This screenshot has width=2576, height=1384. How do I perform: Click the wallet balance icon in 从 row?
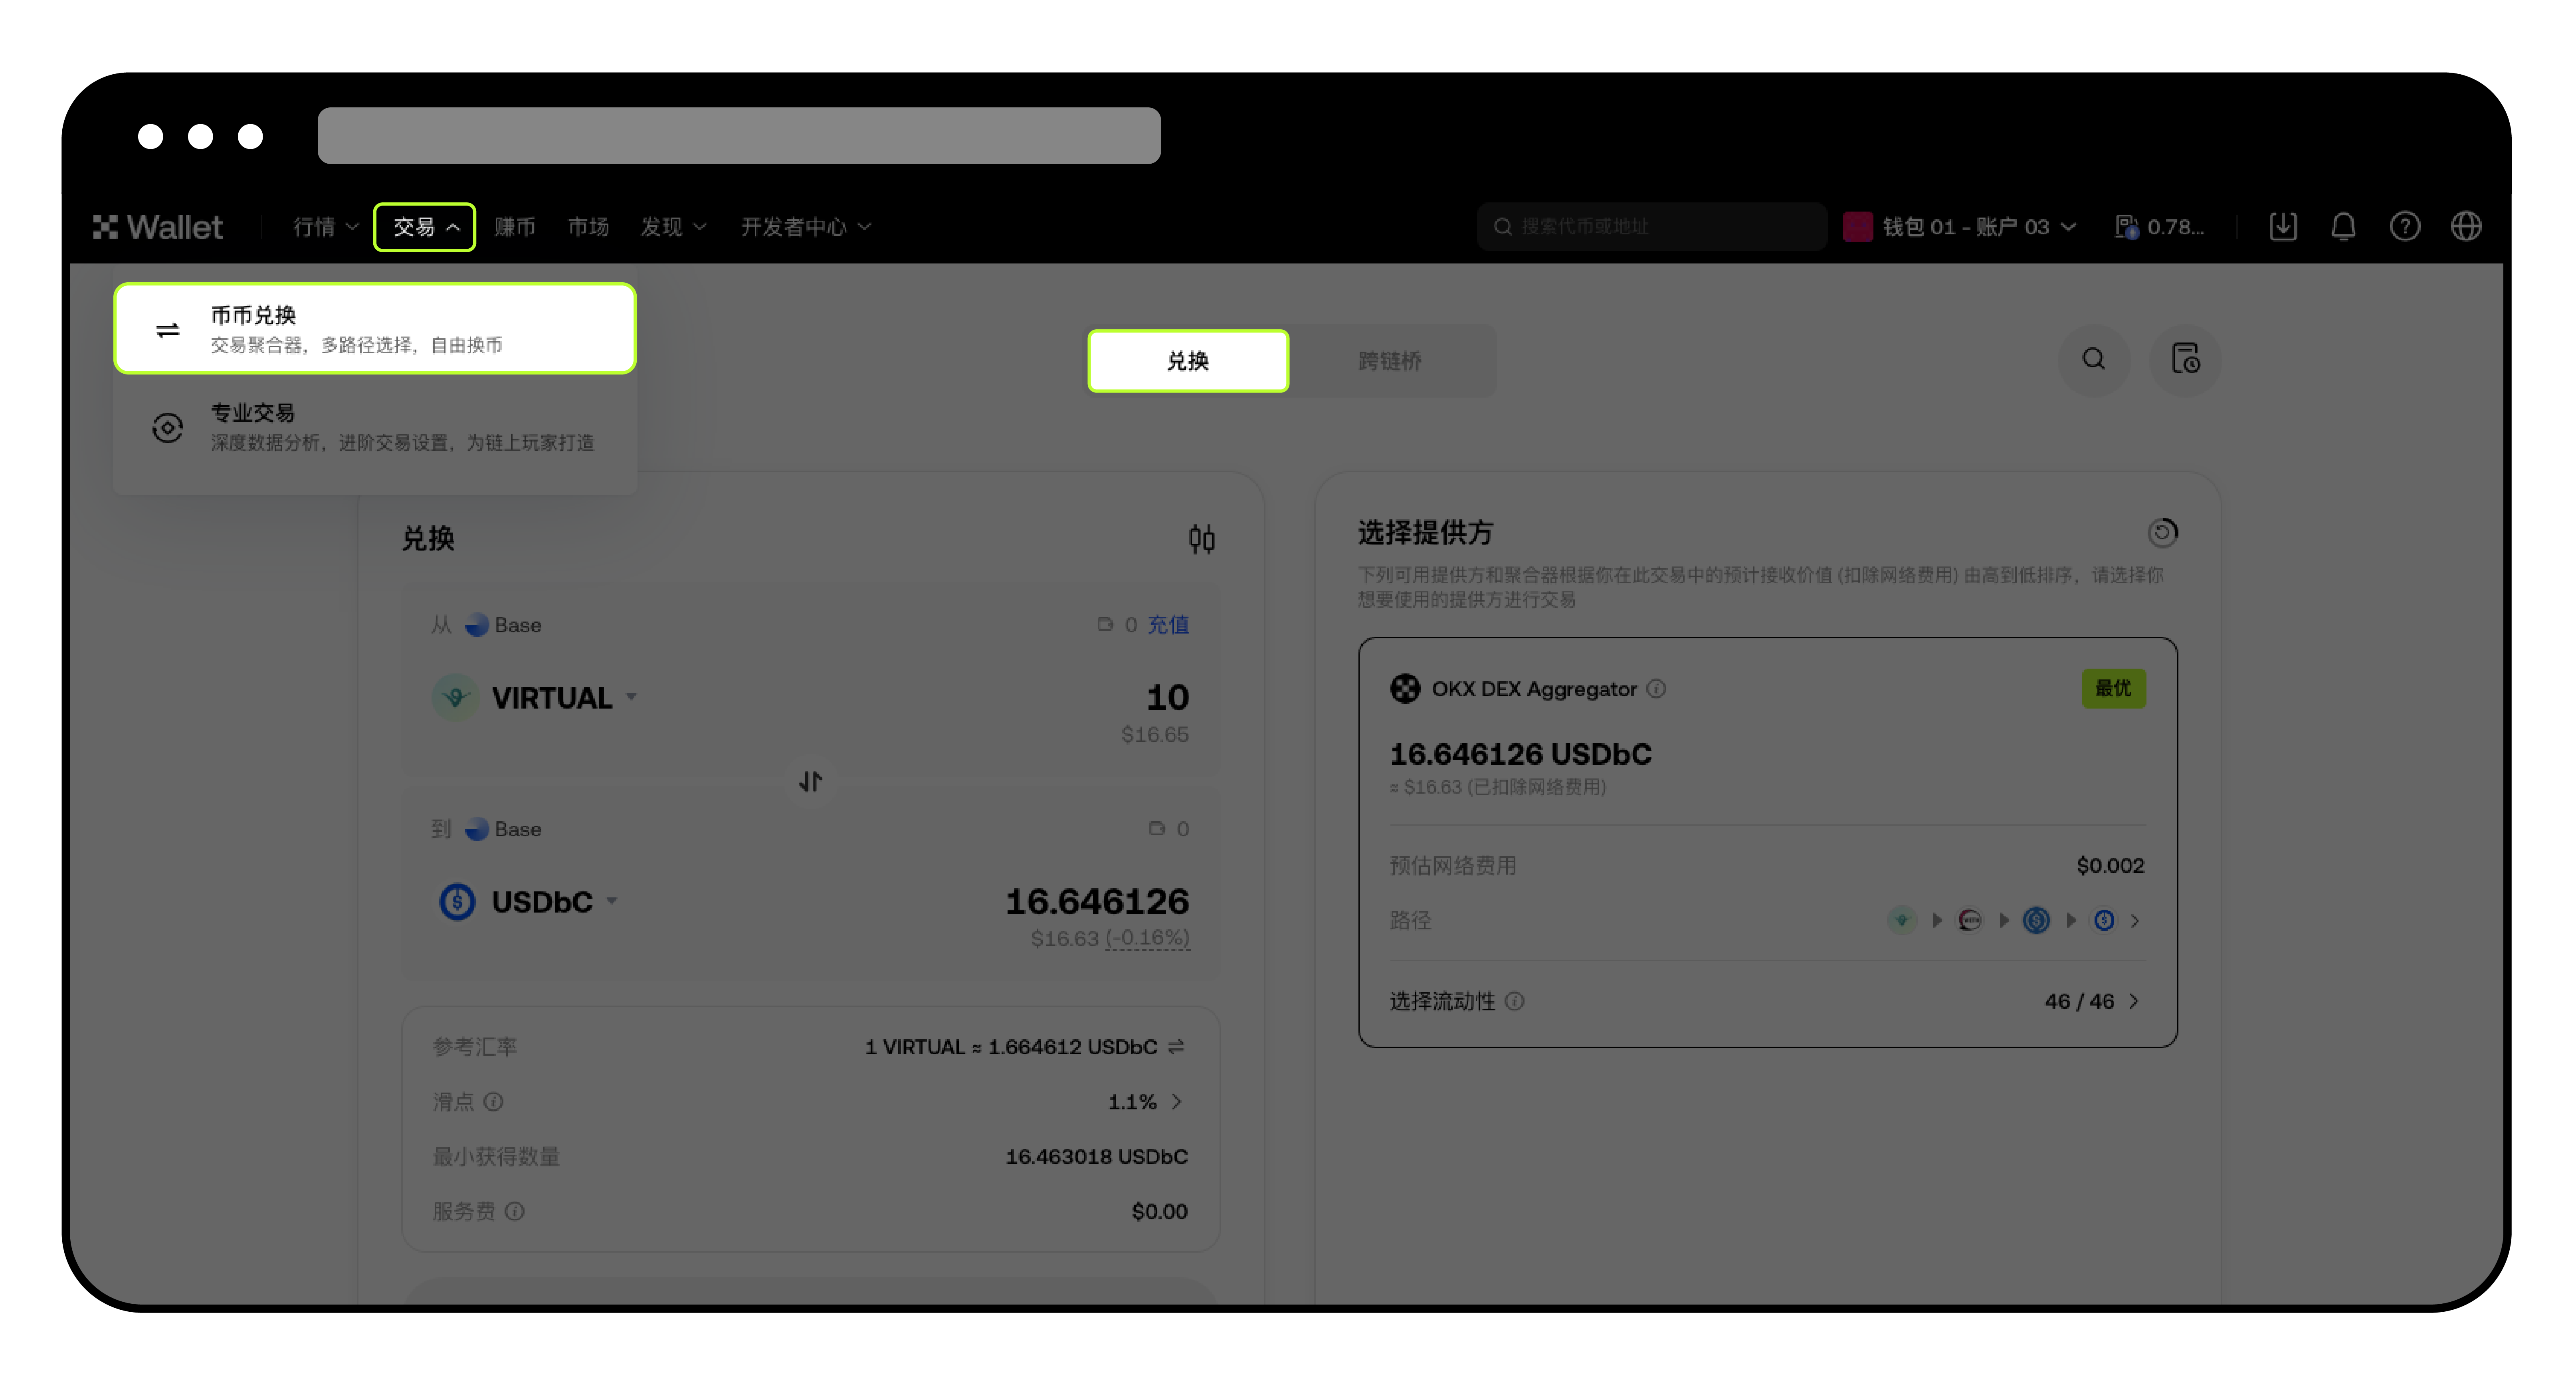coord(1105,625)
